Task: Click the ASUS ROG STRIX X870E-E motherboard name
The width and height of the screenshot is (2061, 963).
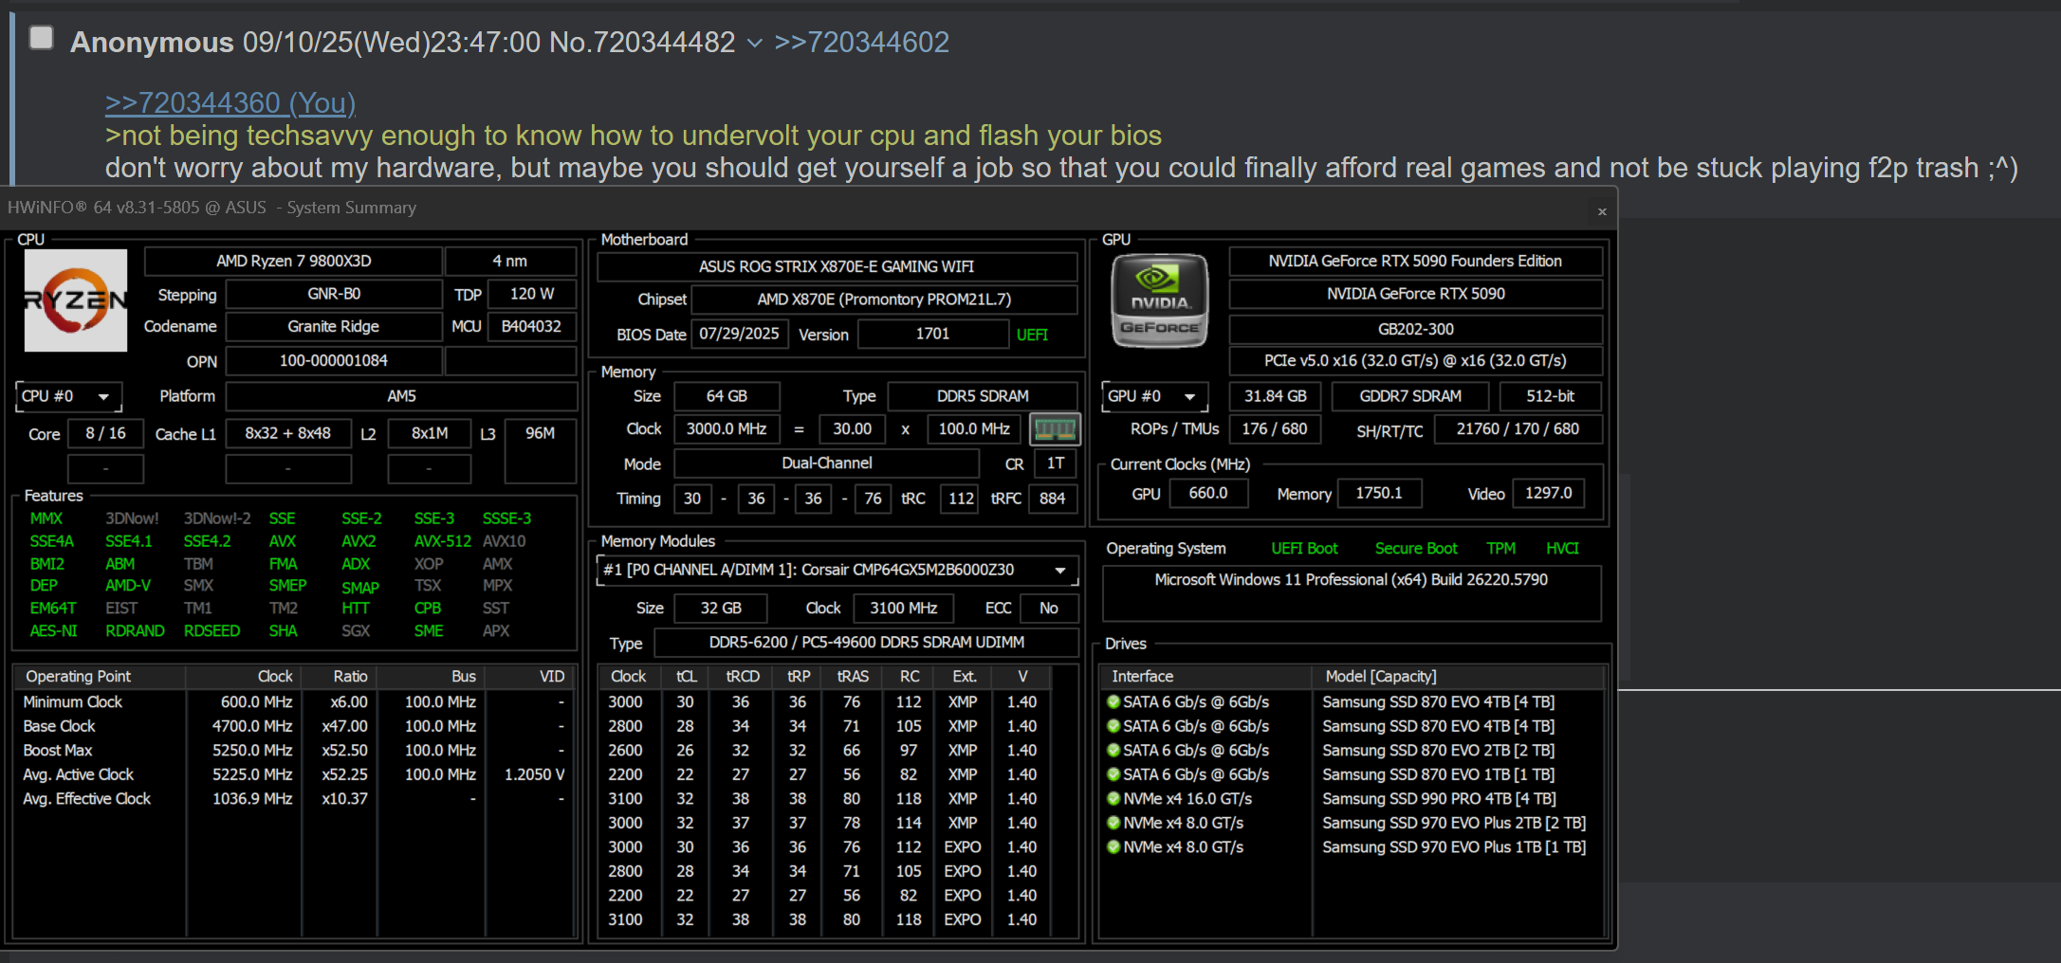Action: click(837, 267)
